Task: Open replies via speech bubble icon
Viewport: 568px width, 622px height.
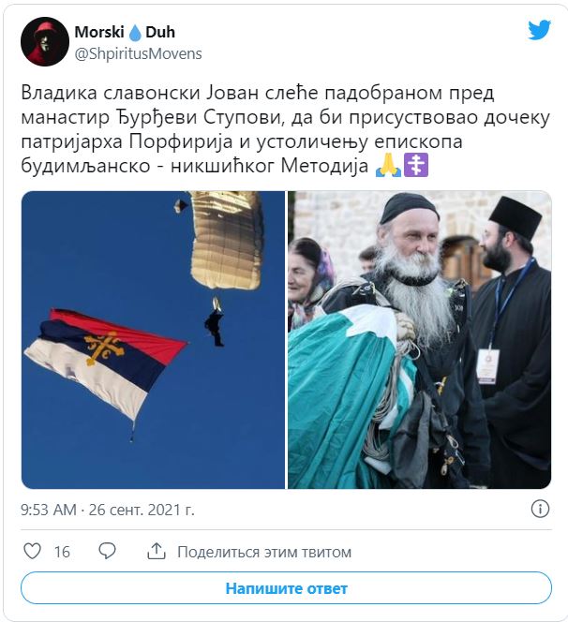Action: pyautogui.click(x=107, y=551)
